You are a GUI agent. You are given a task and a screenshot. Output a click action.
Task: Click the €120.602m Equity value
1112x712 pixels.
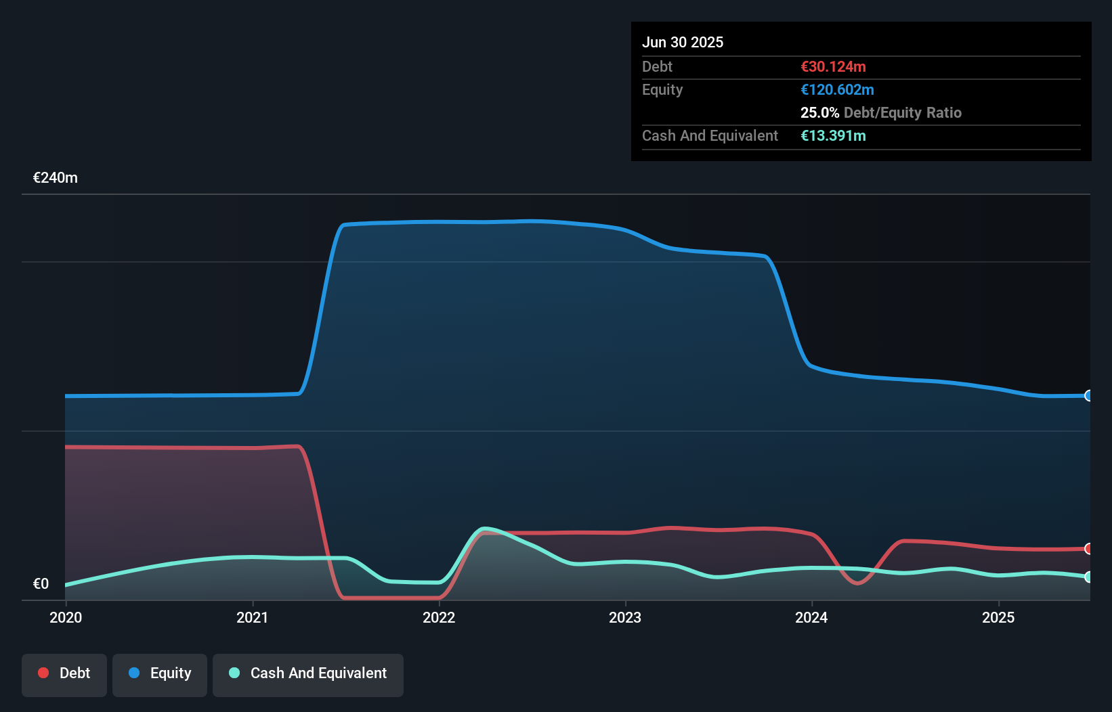pyautogui.click(x=837, y=89)
